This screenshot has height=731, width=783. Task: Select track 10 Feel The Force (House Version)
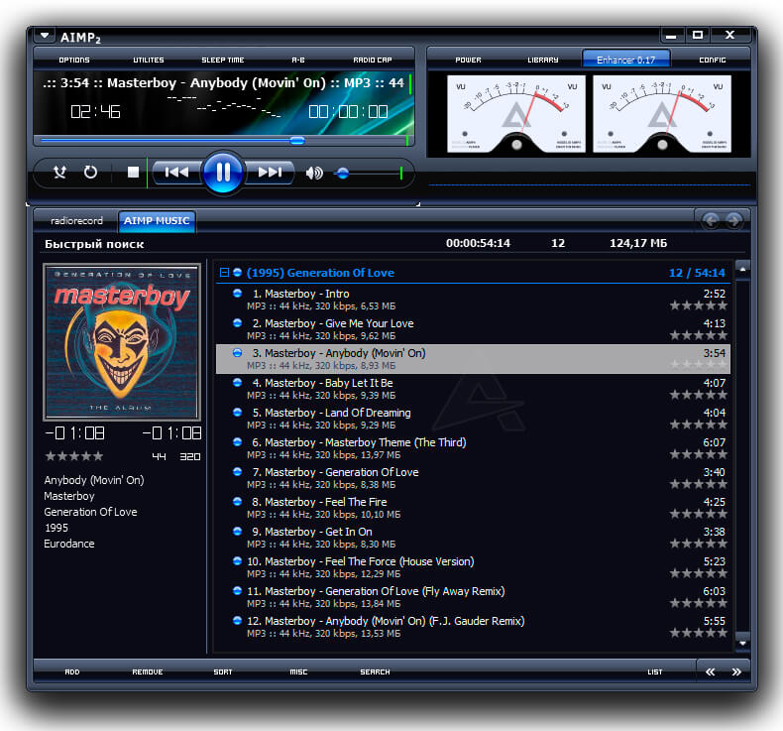pyautogui.click(x=473, y=567)
